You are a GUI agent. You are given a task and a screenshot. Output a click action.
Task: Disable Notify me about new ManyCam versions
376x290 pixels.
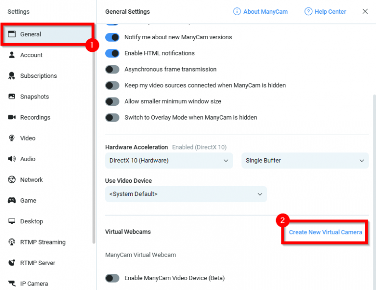tap(113, 37)
